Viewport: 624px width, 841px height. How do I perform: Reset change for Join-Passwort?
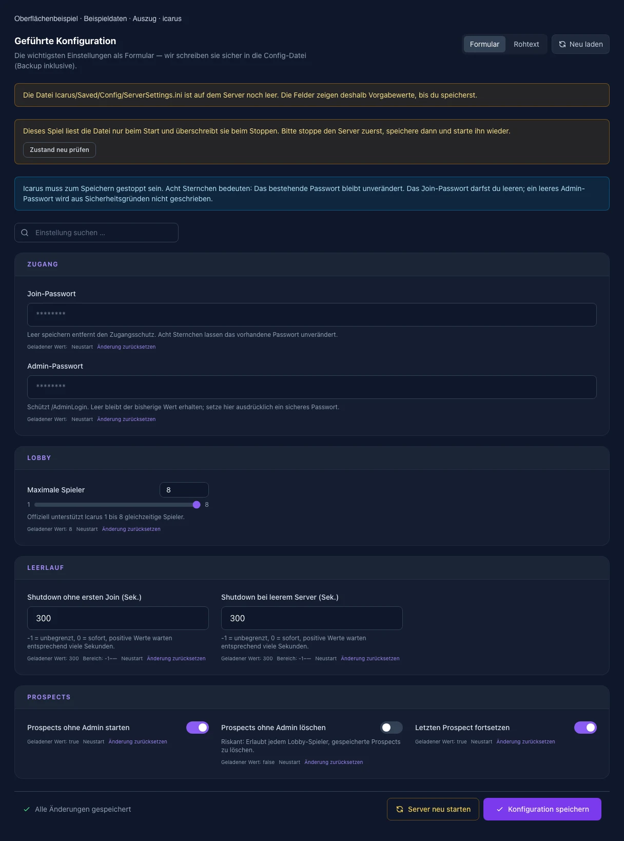coord(126,347)
